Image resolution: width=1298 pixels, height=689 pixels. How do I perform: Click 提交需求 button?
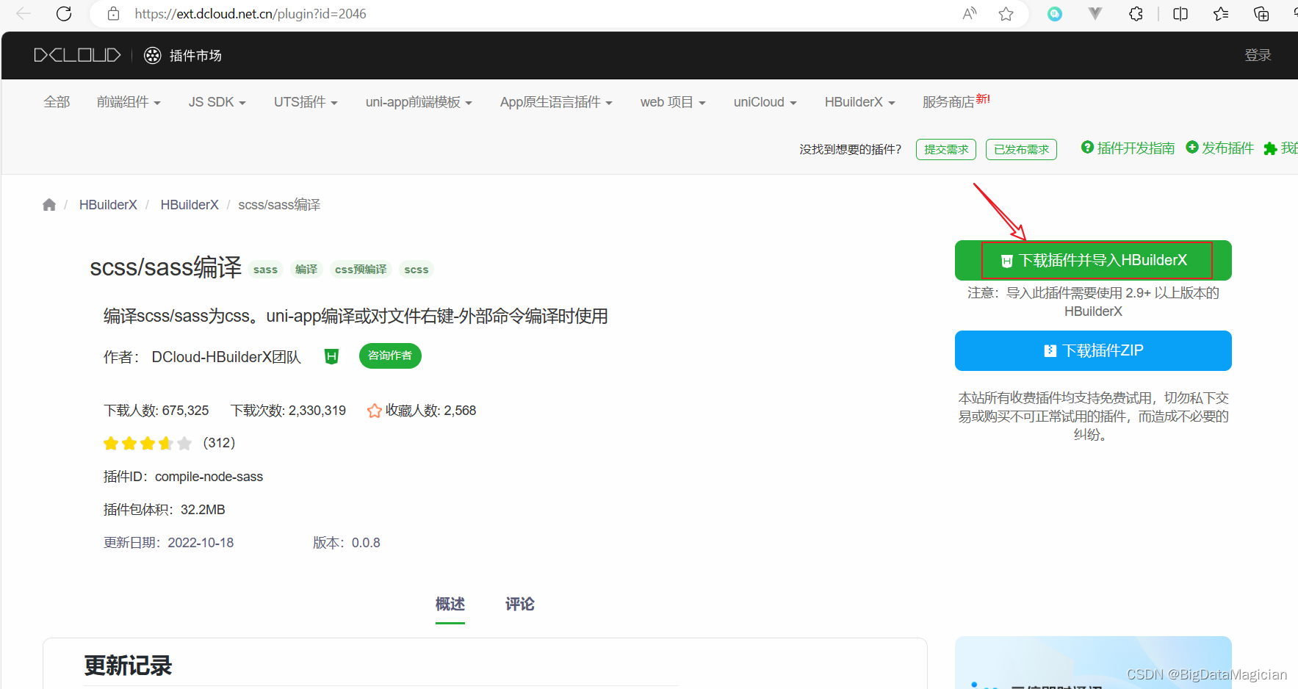click(x=946, y=149)
